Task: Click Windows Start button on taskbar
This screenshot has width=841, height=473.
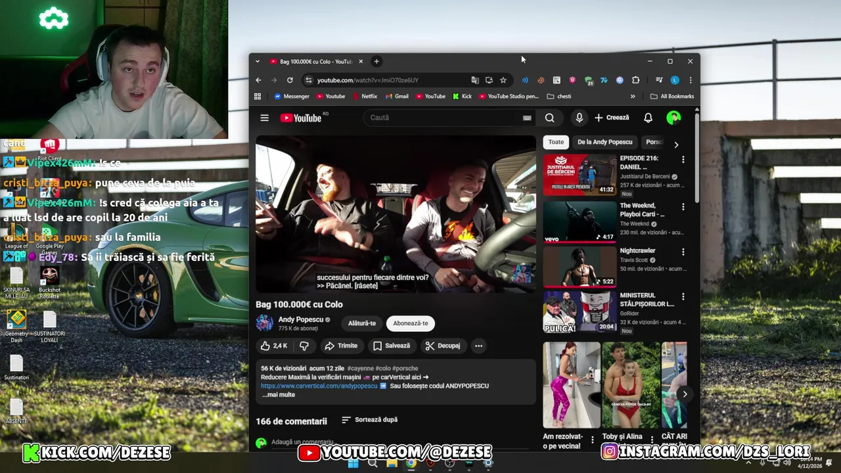Action: point(353,463)
